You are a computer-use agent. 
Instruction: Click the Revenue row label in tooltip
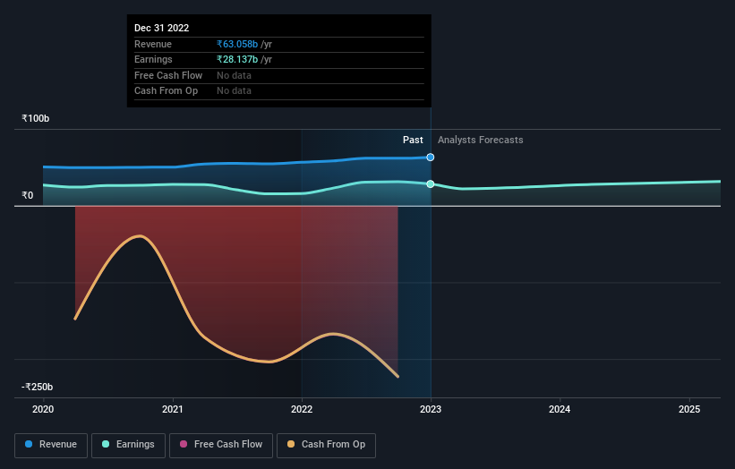153,44
